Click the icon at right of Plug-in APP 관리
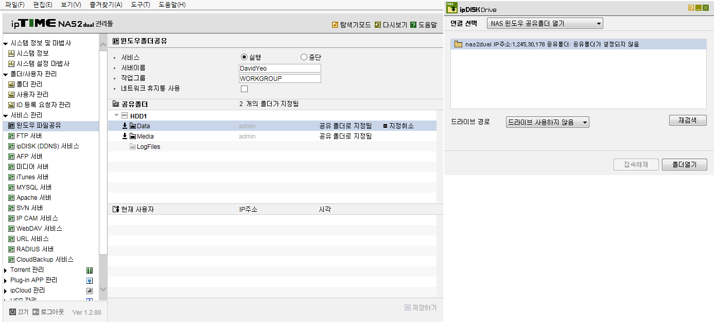The width and height of the screenshot is (716, 325). 90,281
